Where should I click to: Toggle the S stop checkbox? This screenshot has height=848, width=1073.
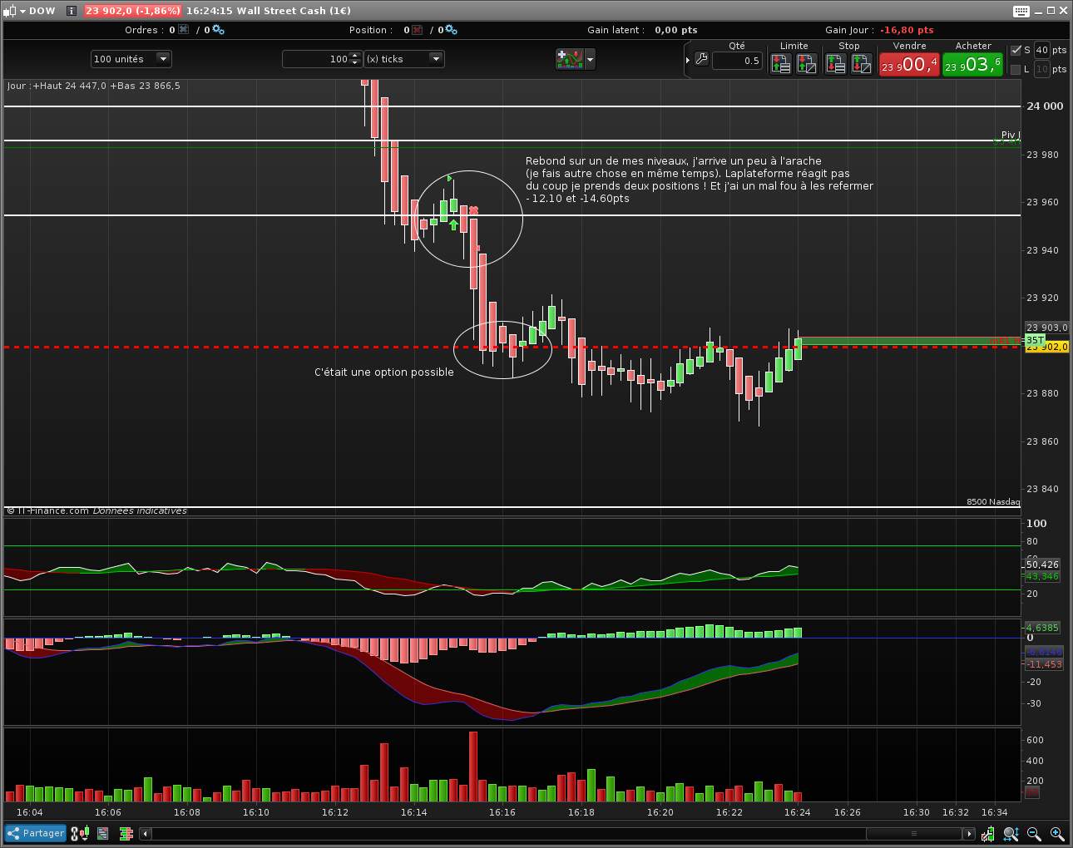1016,50
